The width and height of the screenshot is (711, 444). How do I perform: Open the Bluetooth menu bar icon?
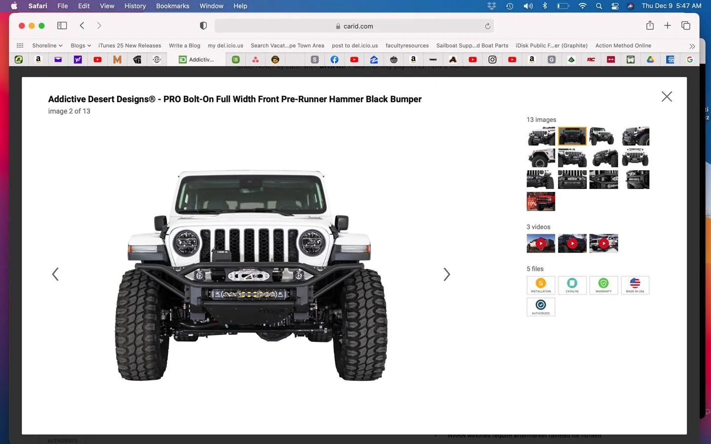click(x=545, y=6)
